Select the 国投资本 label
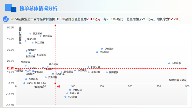This screenshot has height=108, width=192. [39, 87]
